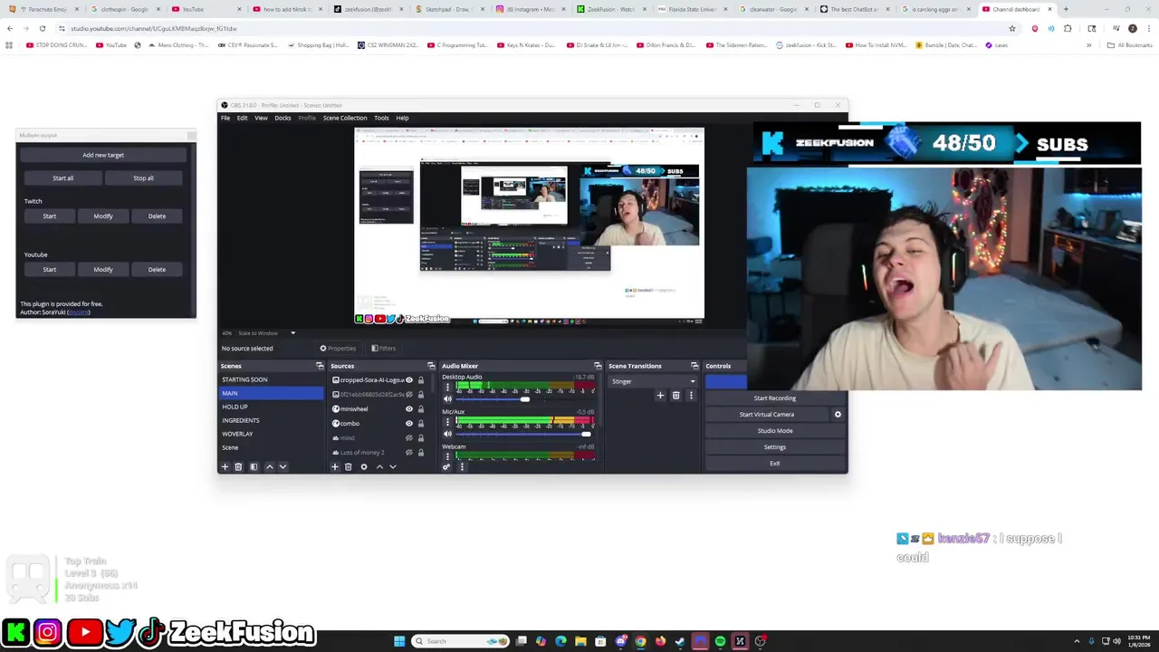The height and width of the screenshot is (652, 1159).
Task: Pop out the Sources dock
Action: pyautogui.click(x=431, y=366)
